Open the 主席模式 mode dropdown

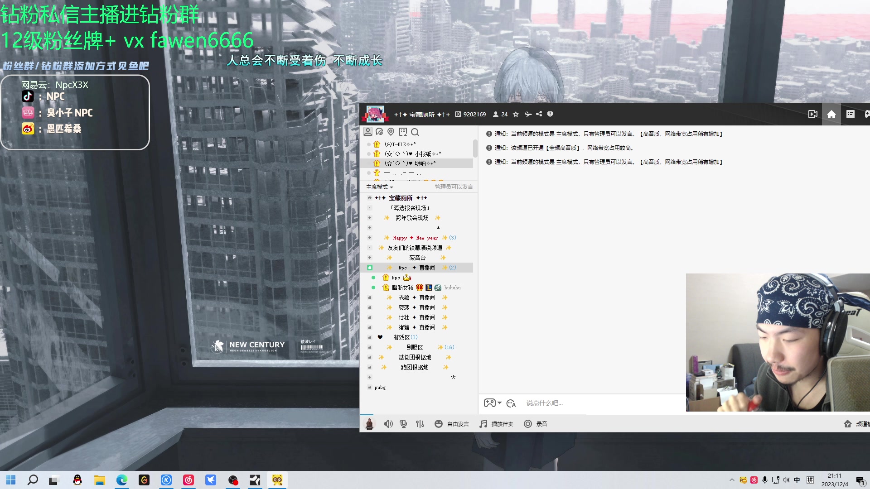pyautogui.click(x=380, y=187)
